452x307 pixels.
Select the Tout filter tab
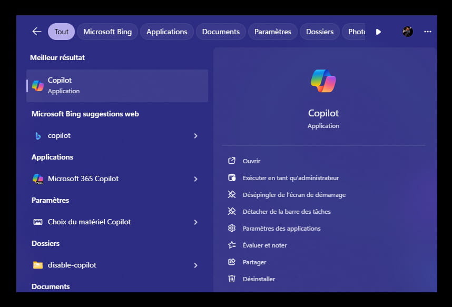(x=62, y=32)
